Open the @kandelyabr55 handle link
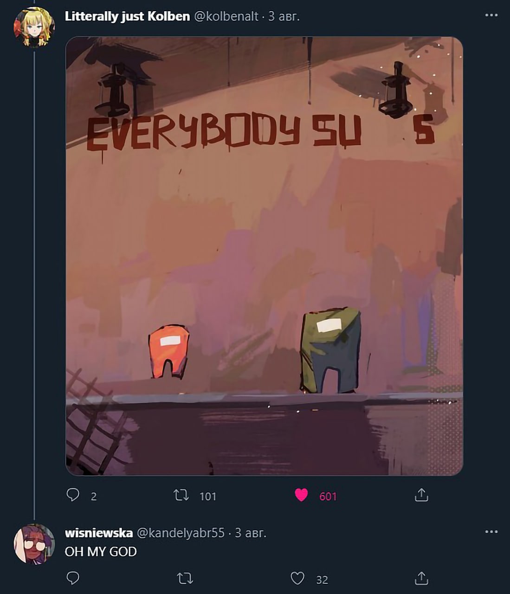Image resolution: width=510 pixels, height=594 pixels. click(x=181, y=533)
